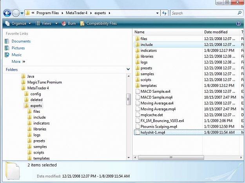Click the file list scroll right arrow

(x=241, y=157)
